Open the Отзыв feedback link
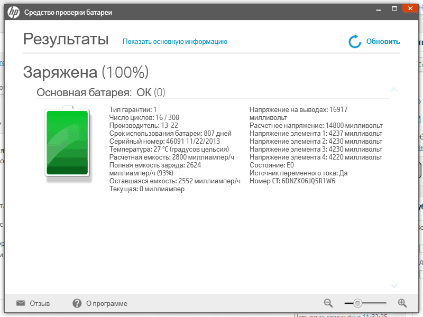Viewport: 423px width, 317px height. tap(40, 303)
